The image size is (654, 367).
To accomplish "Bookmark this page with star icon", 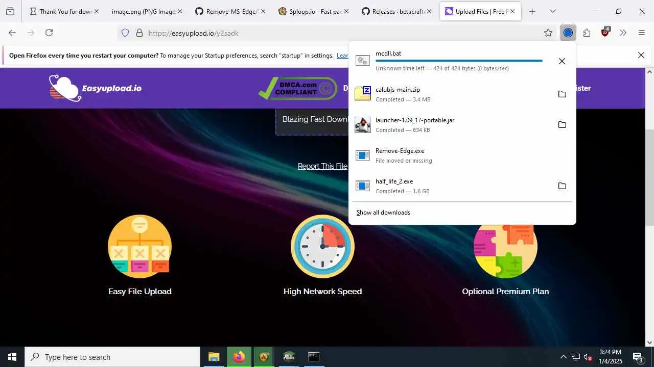I will (x=548, y=33).
